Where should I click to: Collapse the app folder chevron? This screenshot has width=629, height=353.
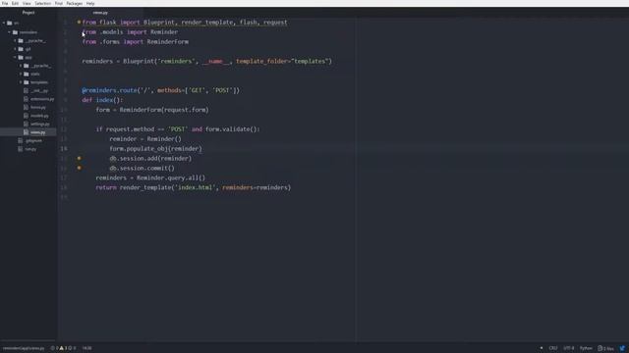tap(15, 57)
